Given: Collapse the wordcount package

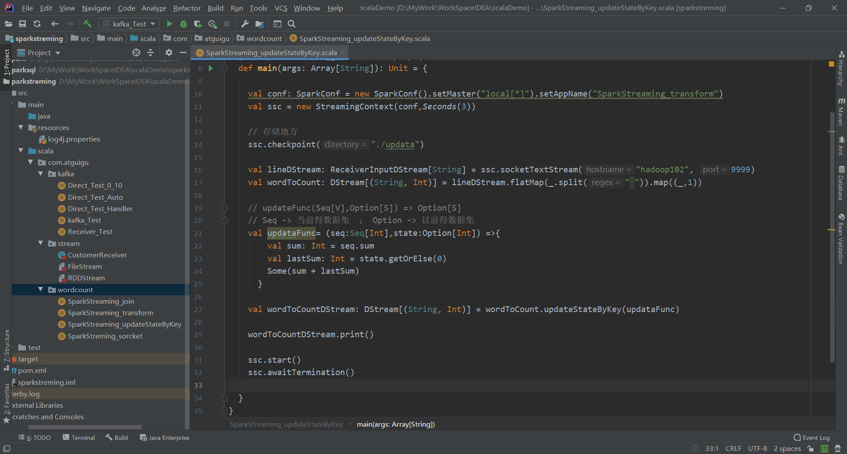Looking at the screenshot, I should coord(41,290).
